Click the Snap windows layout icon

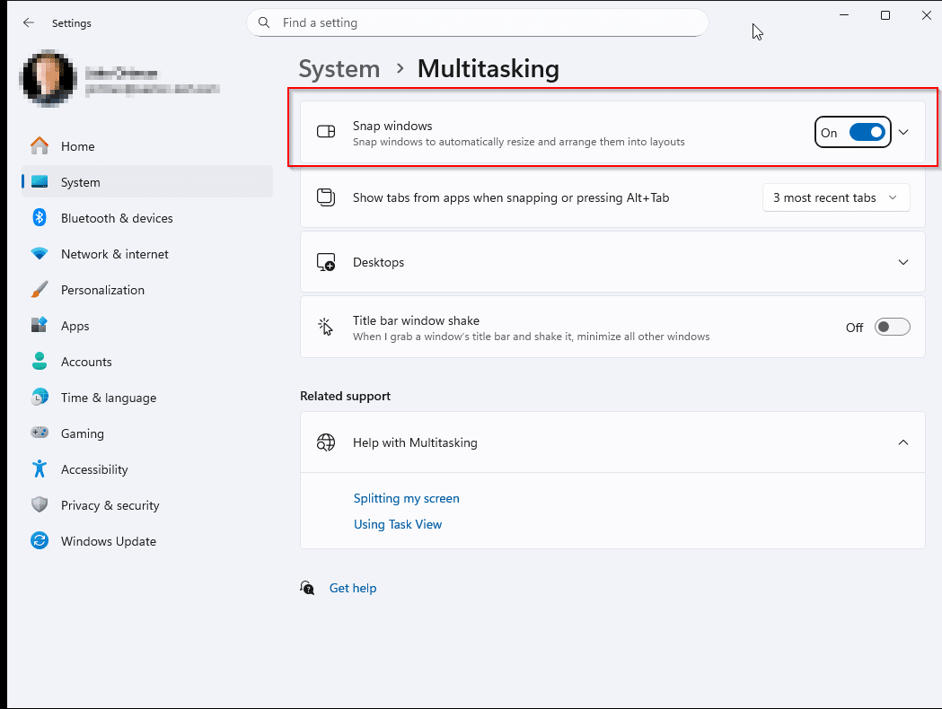pos(326,131)
